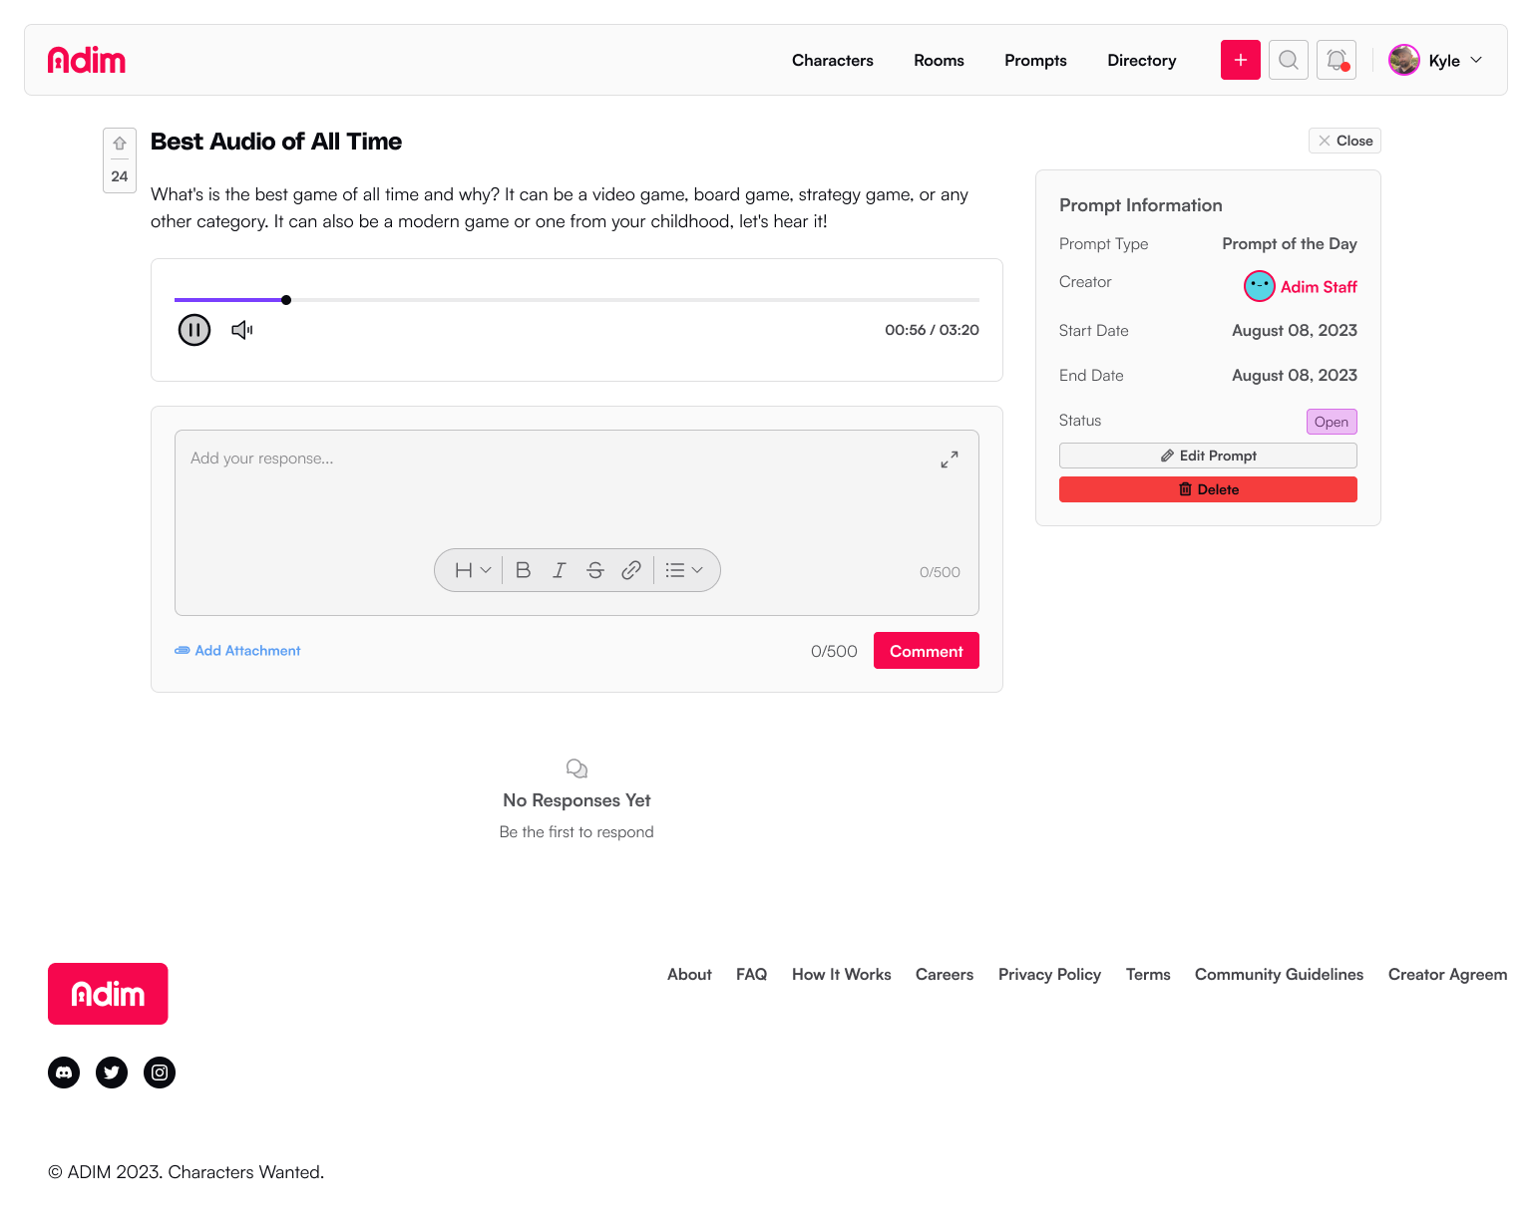Screen dimensions: 1532x1231
Task: Toggle bold formatting in editor
Action: coord(523,570)
